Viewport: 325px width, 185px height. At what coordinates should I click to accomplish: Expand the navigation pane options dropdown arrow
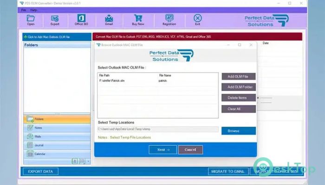88,161
